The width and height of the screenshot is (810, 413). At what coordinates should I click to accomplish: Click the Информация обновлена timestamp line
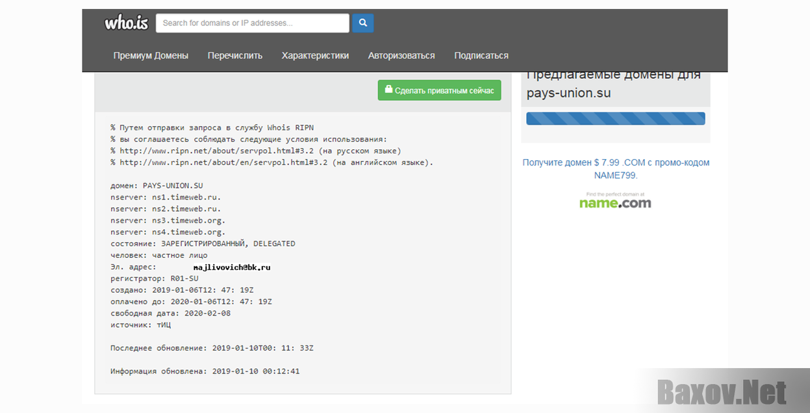[x=205, y=372]
